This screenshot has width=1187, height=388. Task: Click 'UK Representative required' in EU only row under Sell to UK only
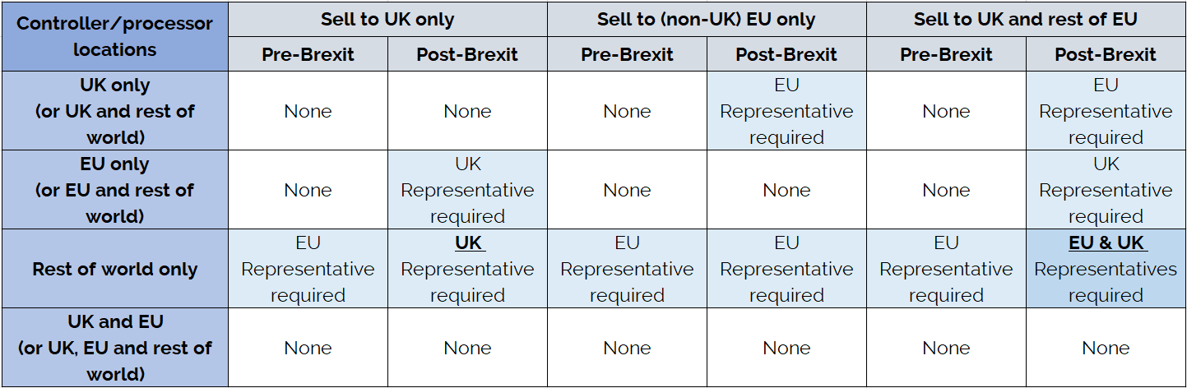point(467,190)
